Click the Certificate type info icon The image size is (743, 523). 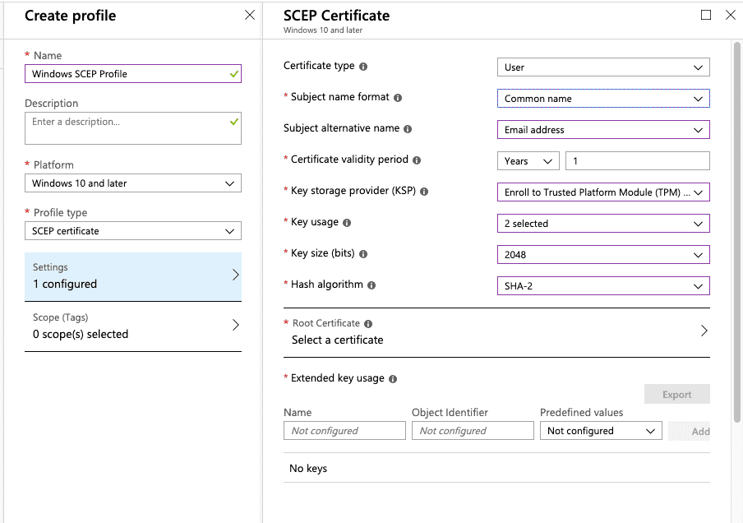[x=363, y=67]
